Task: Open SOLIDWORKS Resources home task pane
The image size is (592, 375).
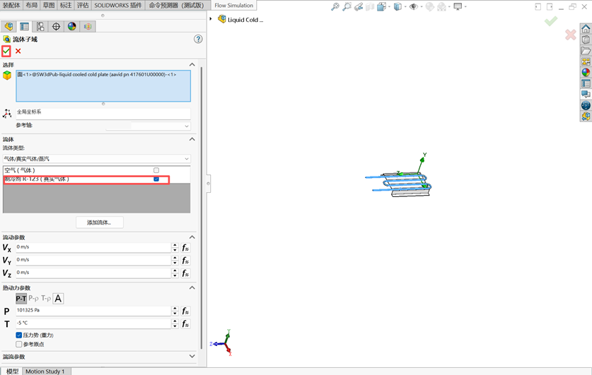Action: pos(586,29)
